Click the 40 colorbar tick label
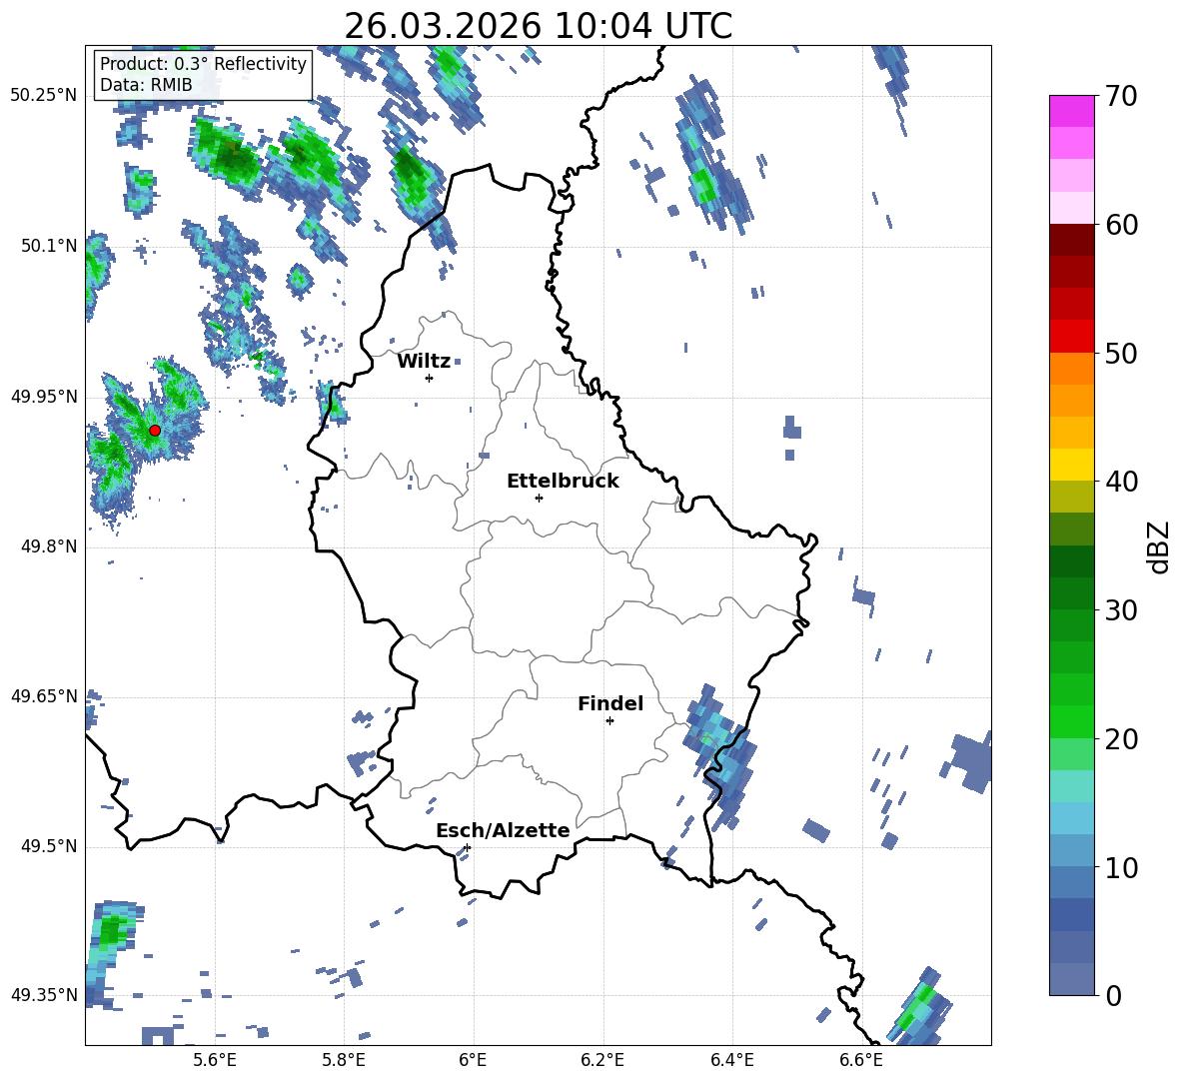This screenshot has width=1183, height=1080. 1121,482
